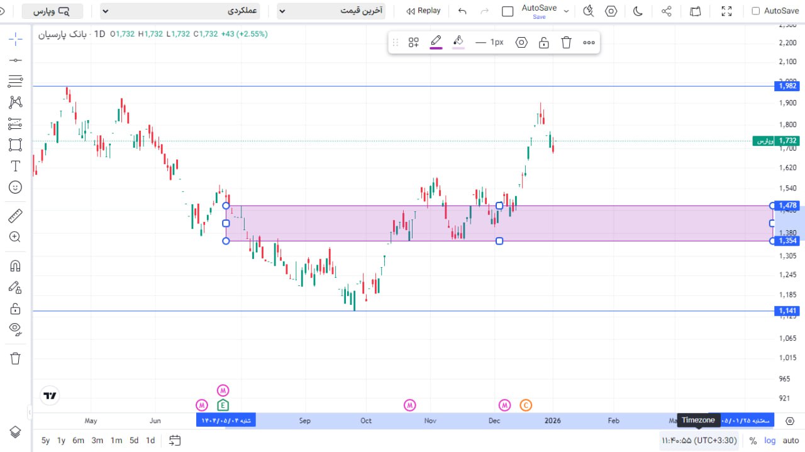The height and width of the screenshot is (452, 805).
Task: Click the 1,982 horizontal line price label
Action: click(x=787, y=86)
